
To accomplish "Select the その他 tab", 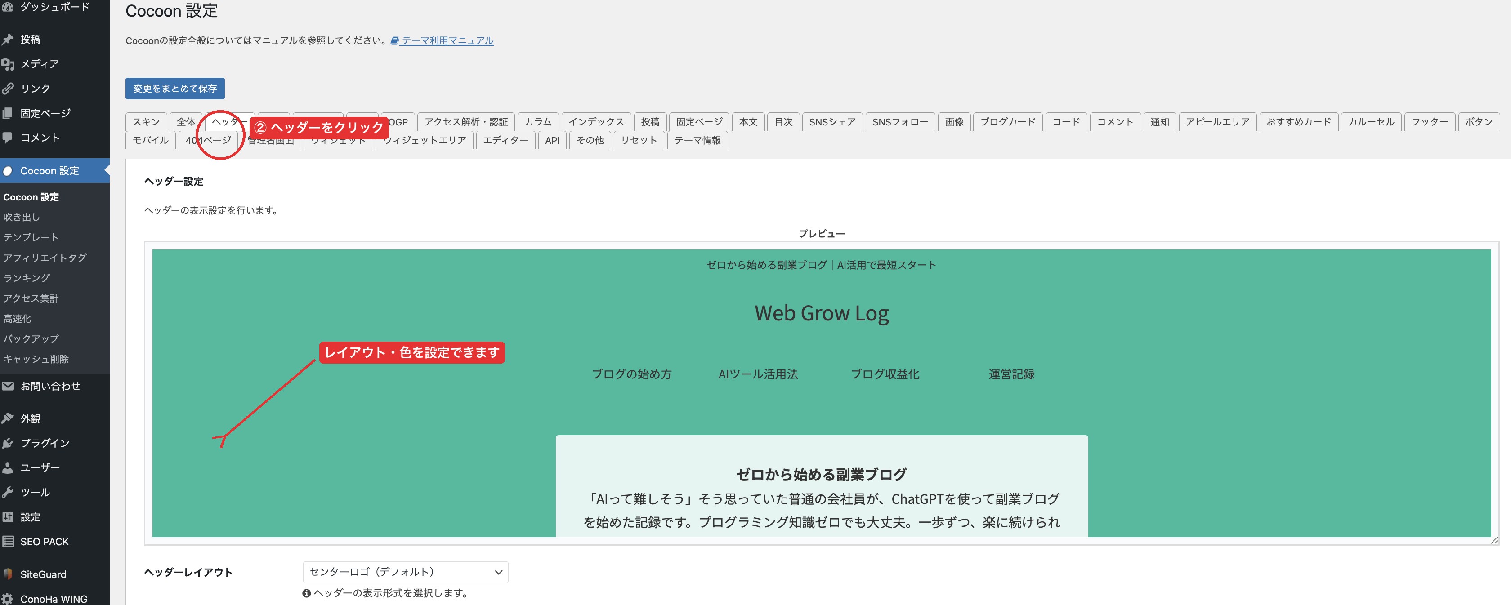I will 590,140.
